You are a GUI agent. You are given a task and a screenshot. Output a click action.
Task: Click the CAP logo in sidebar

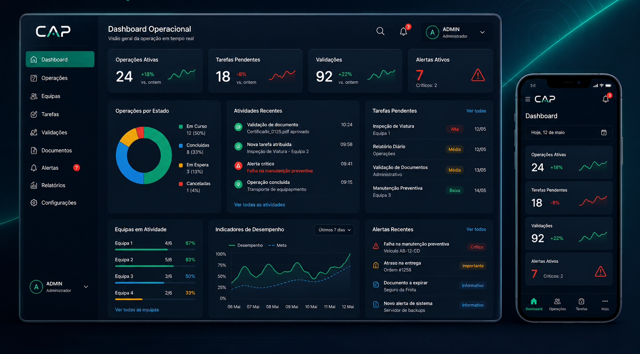[x=53, y=31]
